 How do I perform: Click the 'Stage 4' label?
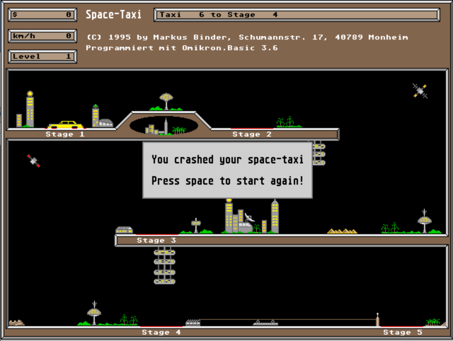[161, 333]
